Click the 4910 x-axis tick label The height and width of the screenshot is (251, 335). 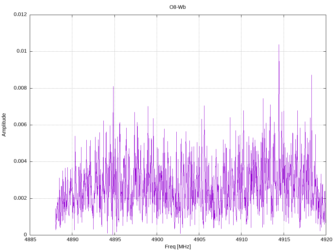coord(241,240)
